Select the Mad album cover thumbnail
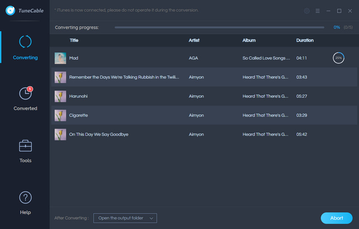Screen dimensions: 359x229 (60, 58)
